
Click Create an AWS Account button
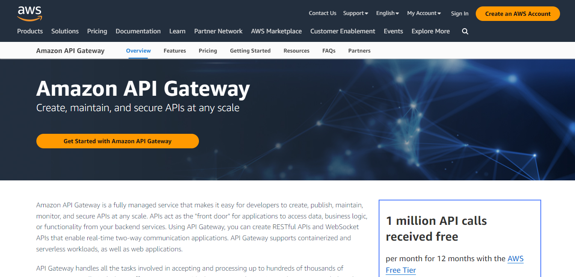point(518,14)
